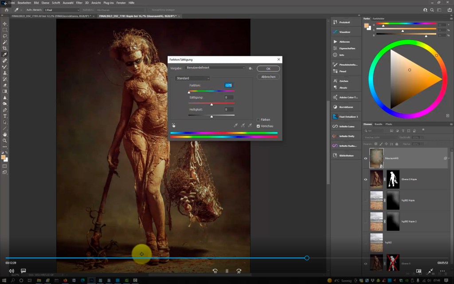Open the Standard color range dropdown

(x=192, y=78)
